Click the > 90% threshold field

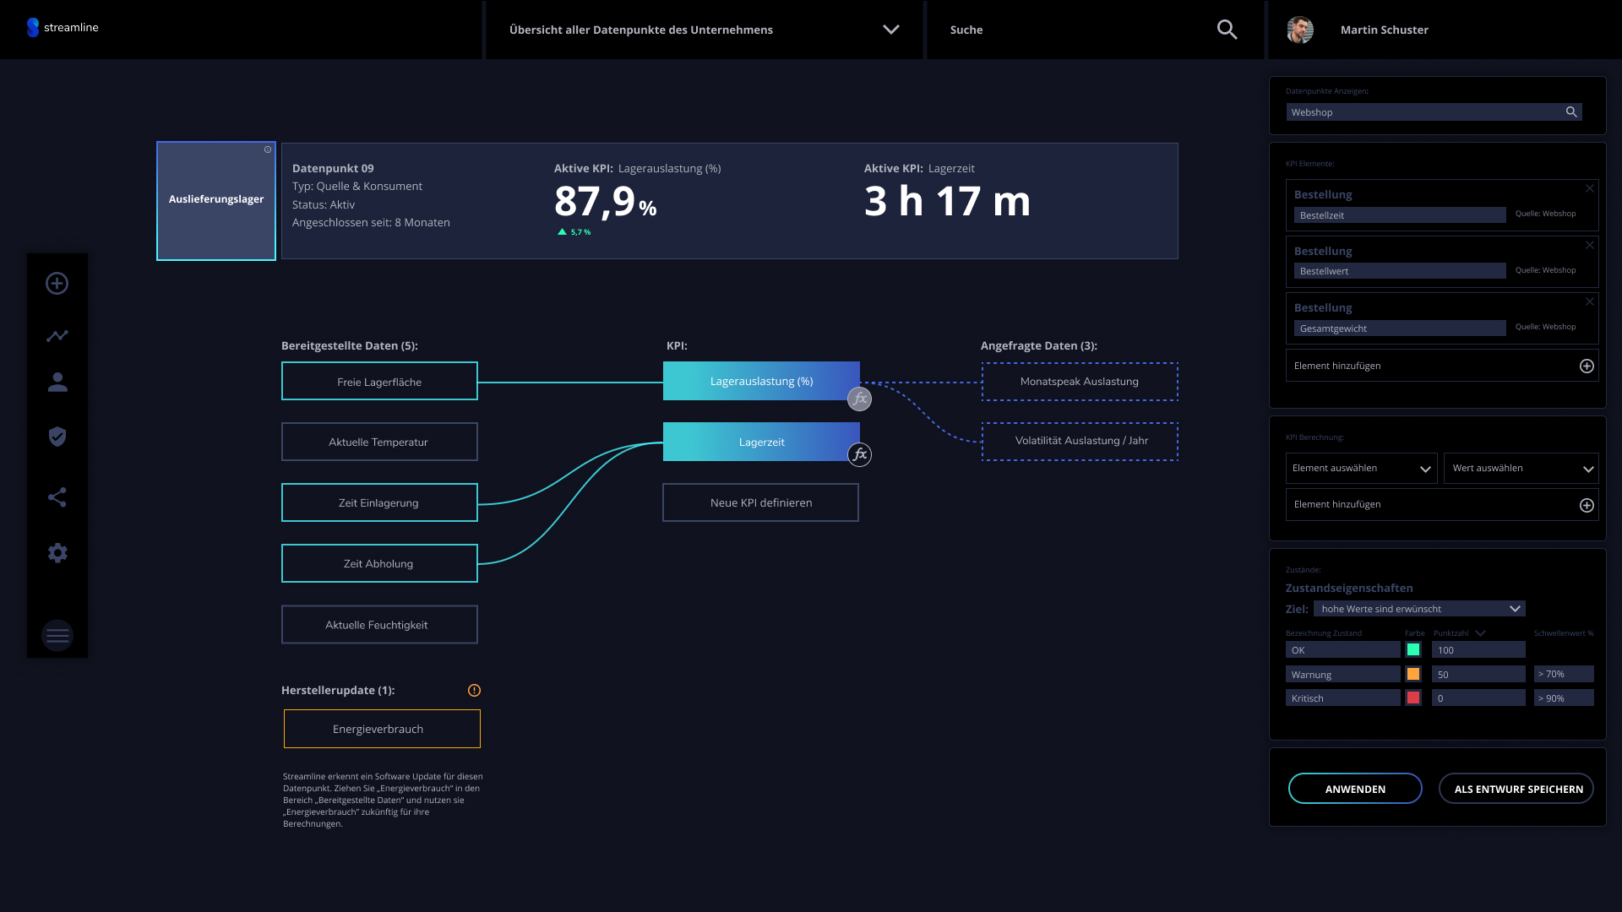pyautogui.click(x=1564, y=698)
